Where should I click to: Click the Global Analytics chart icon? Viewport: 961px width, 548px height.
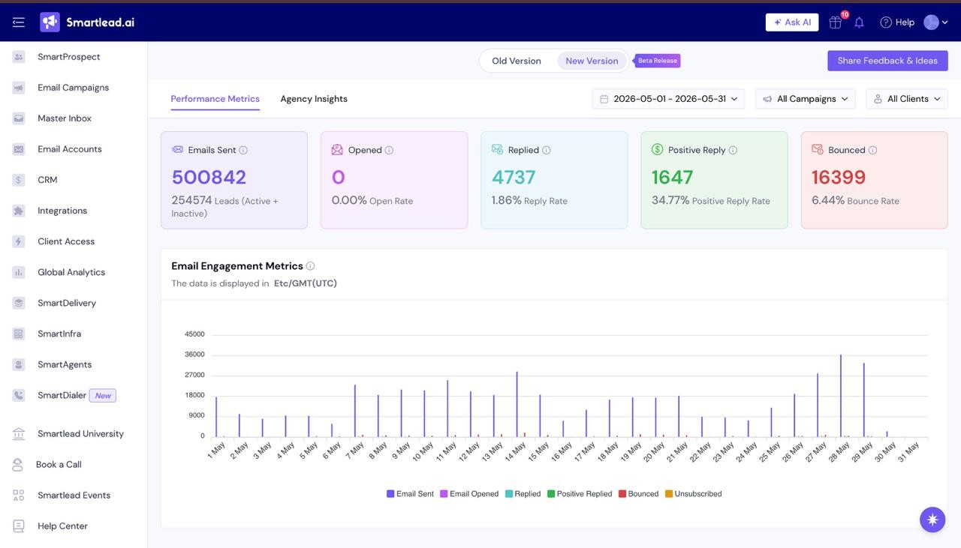19,272
